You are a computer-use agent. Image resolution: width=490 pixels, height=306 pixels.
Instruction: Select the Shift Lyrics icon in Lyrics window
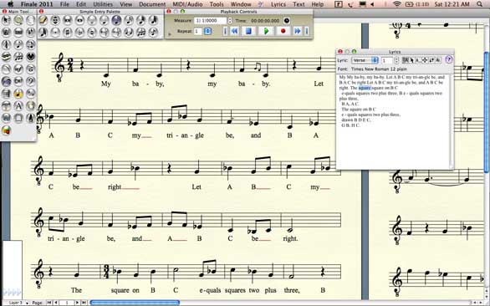(431, 60)
